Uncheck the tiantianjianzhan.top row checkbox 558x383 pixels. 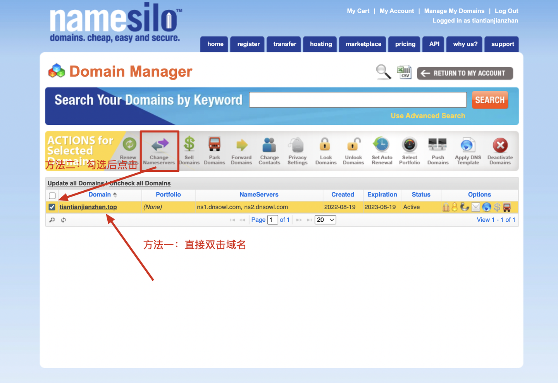coord(52,207)
